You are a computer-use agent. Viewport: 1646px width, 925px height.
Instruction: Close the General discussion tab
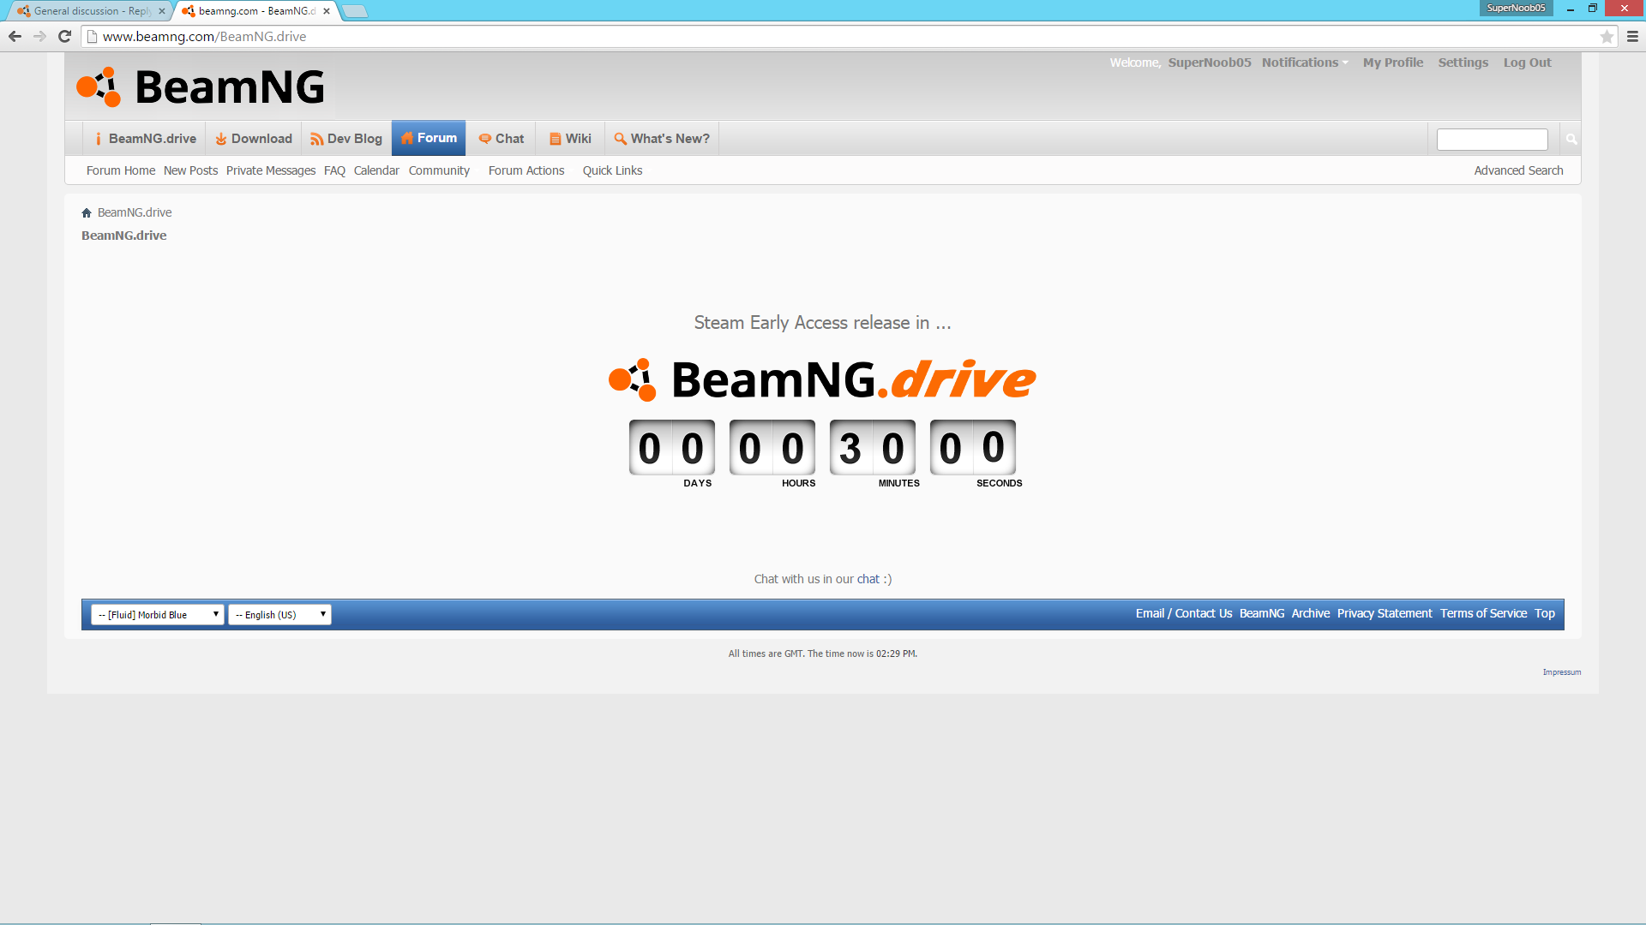[x=162, y=11]
